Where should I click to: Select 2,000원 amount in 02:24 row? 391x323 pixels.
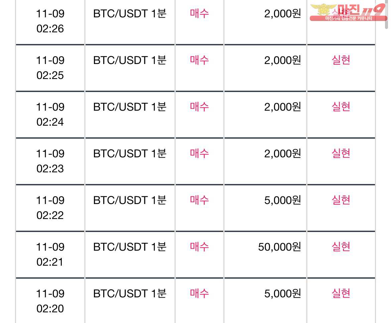coord(282,107)
